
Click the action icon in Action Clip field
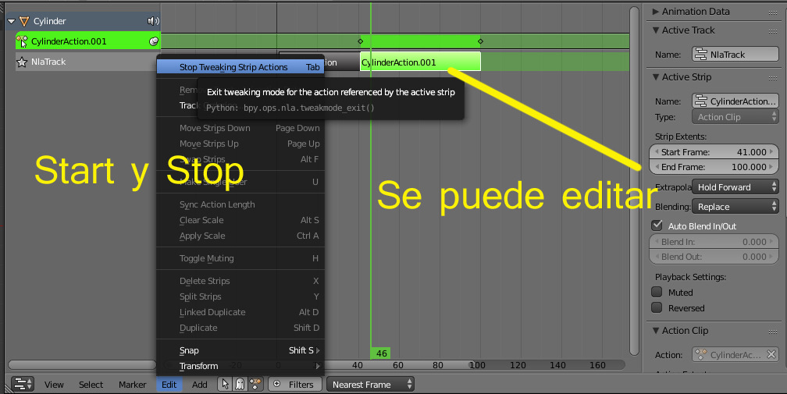pos(700,354)
